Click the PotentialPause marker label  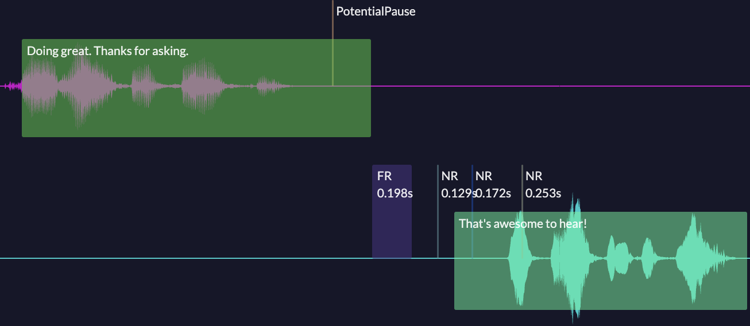376,11
